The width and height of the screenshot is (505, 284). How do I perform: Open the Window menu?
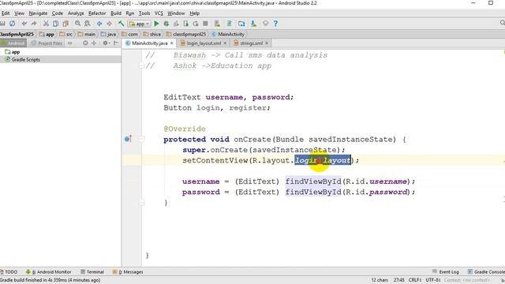tap(176, 13)
